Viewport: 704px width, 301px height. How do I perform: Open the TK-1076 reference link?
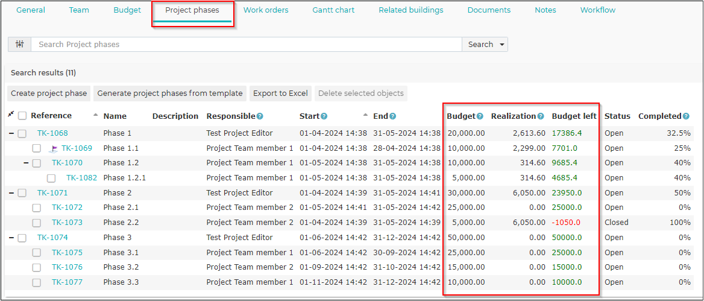(67, 267)
